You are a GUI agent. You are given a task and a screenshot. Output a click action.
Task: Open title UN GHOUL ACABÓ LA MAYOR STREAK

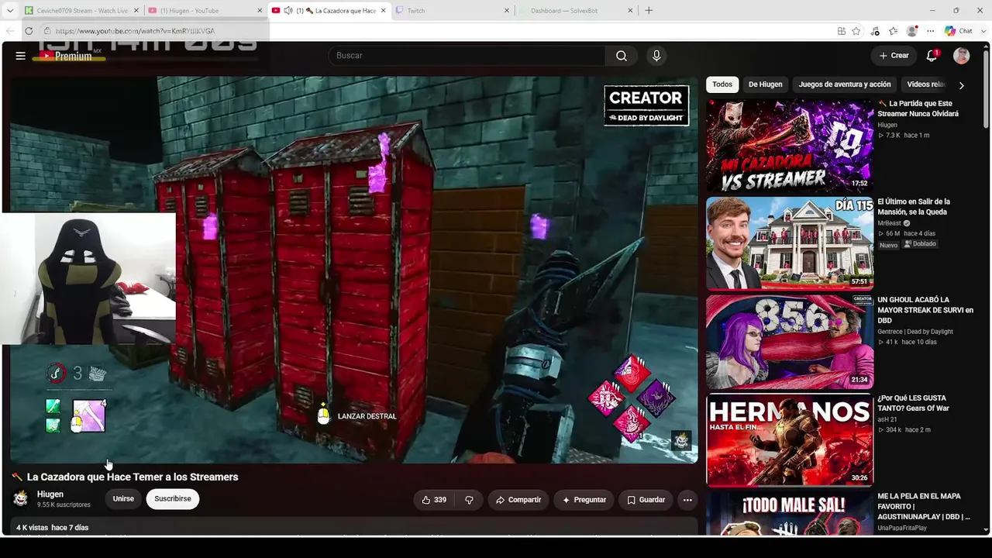pos(925,309)
